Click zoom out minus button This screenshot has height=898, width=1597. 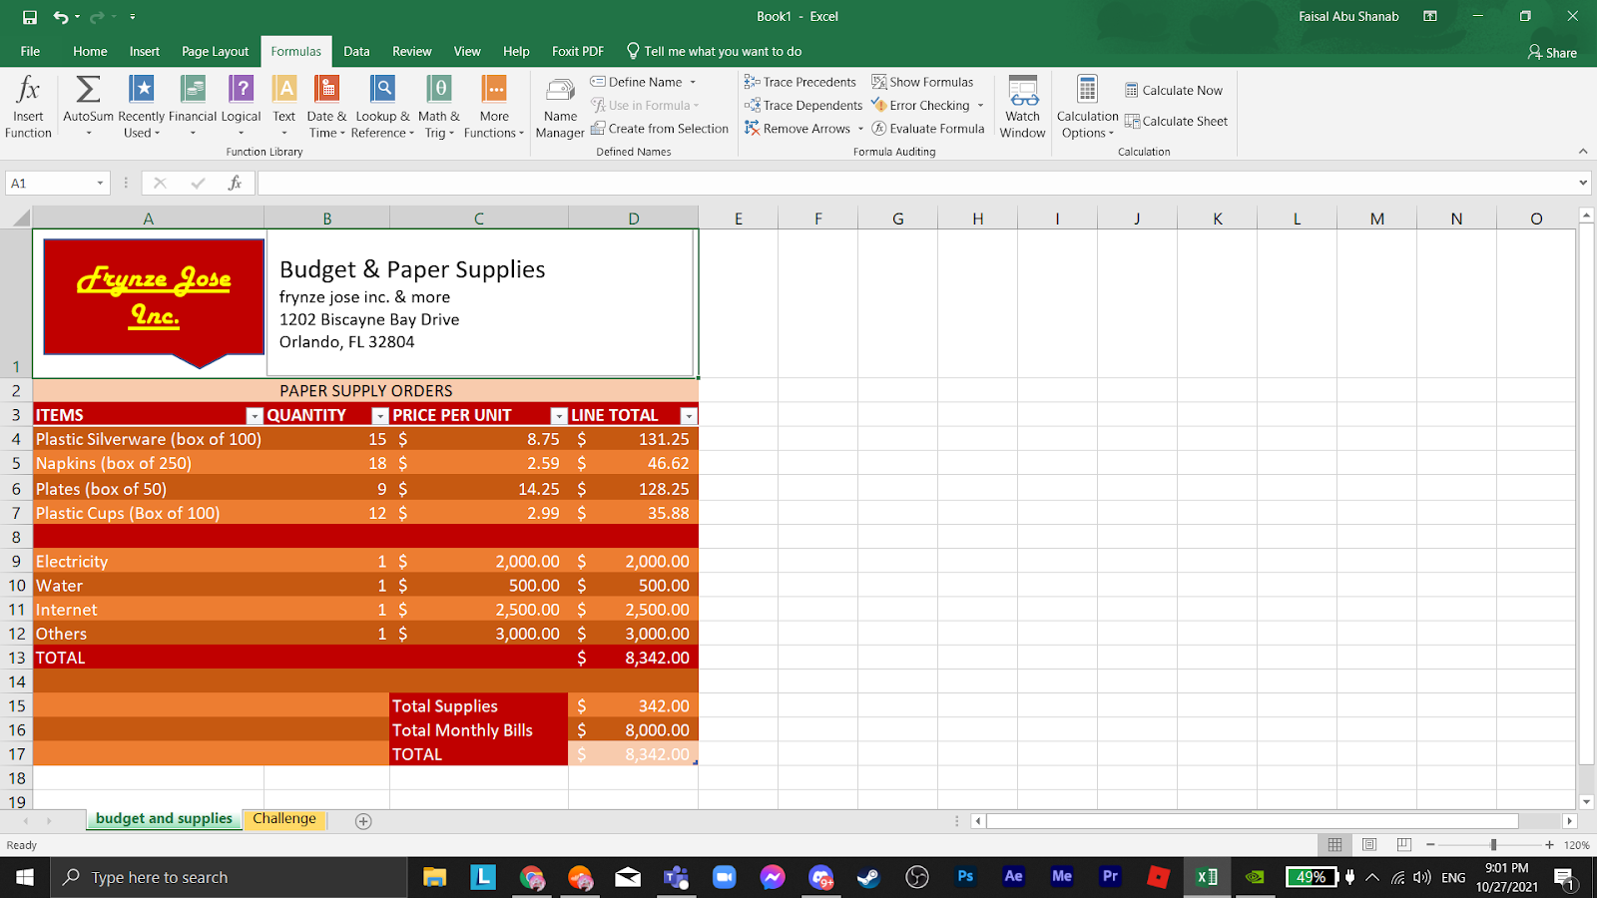point(1430,844)
